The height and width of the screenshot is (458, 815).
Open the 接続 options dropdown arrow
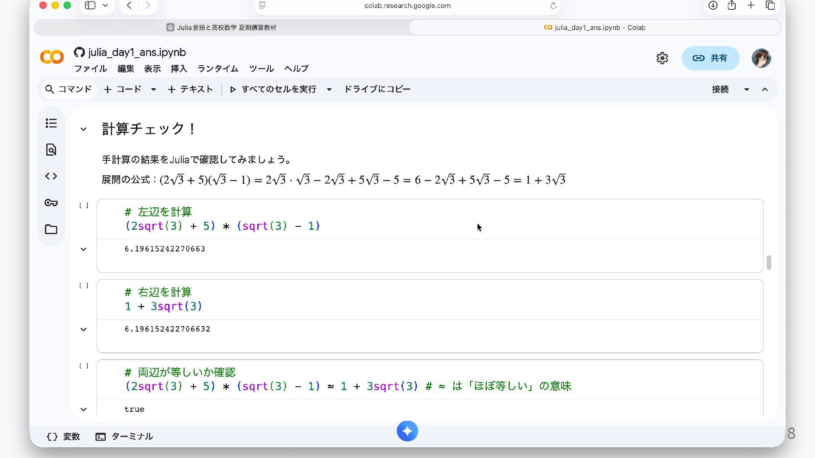coord(746,89)
